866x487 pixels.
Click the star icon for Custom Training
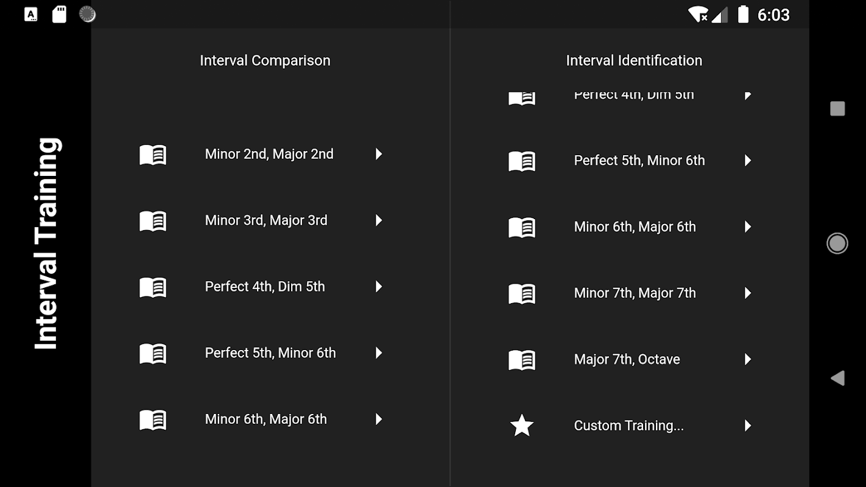(x=521, y=426)
